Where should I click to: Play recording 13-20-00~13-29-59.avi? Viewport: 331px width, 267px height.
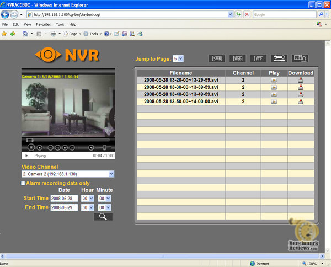(x=274, y=80)
